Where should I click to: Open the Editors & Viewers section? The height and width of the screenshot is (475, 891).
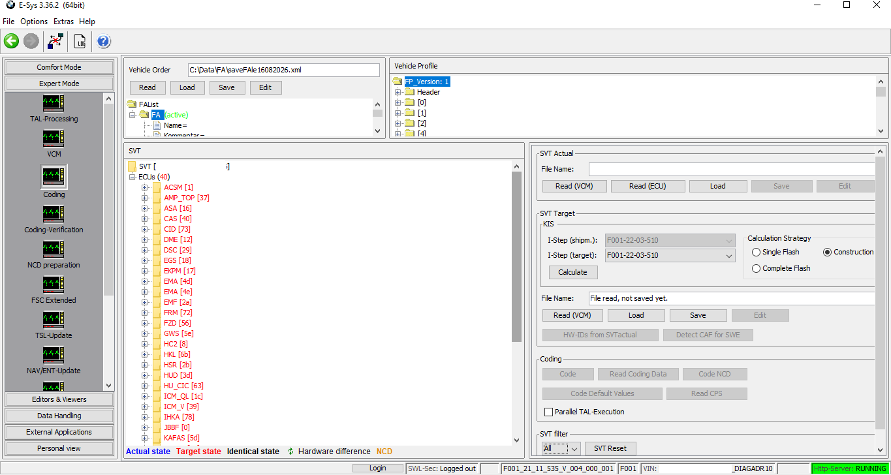(59, 399)
